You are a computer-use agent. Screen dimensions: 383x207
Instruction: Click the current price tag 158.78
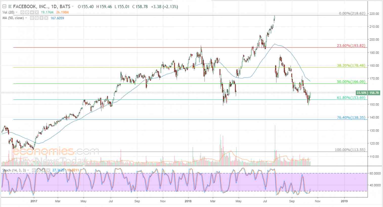[x=374, y=93]
